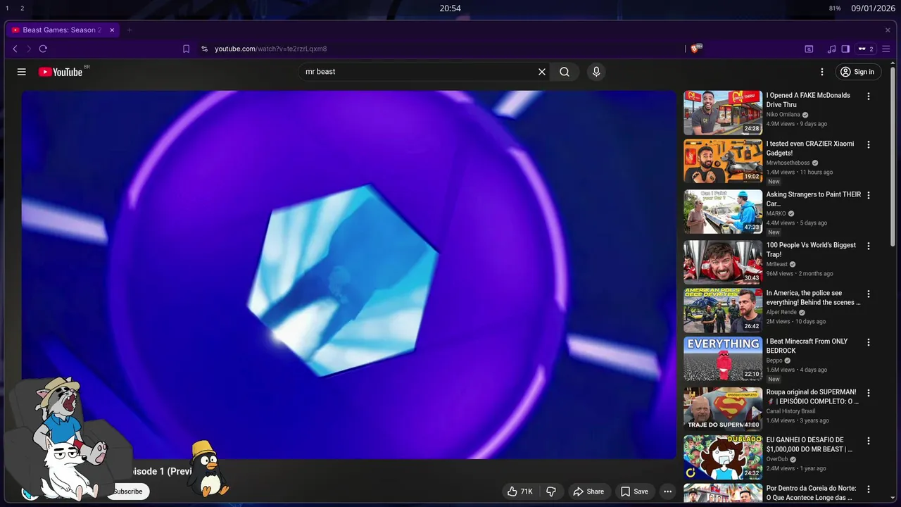Bookmark this page from the address bar
Image resolution: width=901 pixels, height=507 pixels.
[186, 49]
